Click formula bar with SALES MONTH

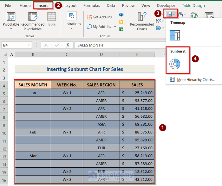point(120,45)
